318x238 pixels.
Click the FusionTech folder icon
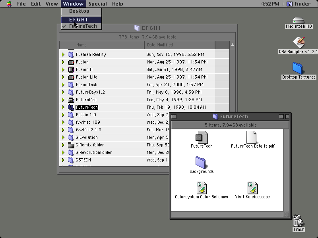pos(71,84)
